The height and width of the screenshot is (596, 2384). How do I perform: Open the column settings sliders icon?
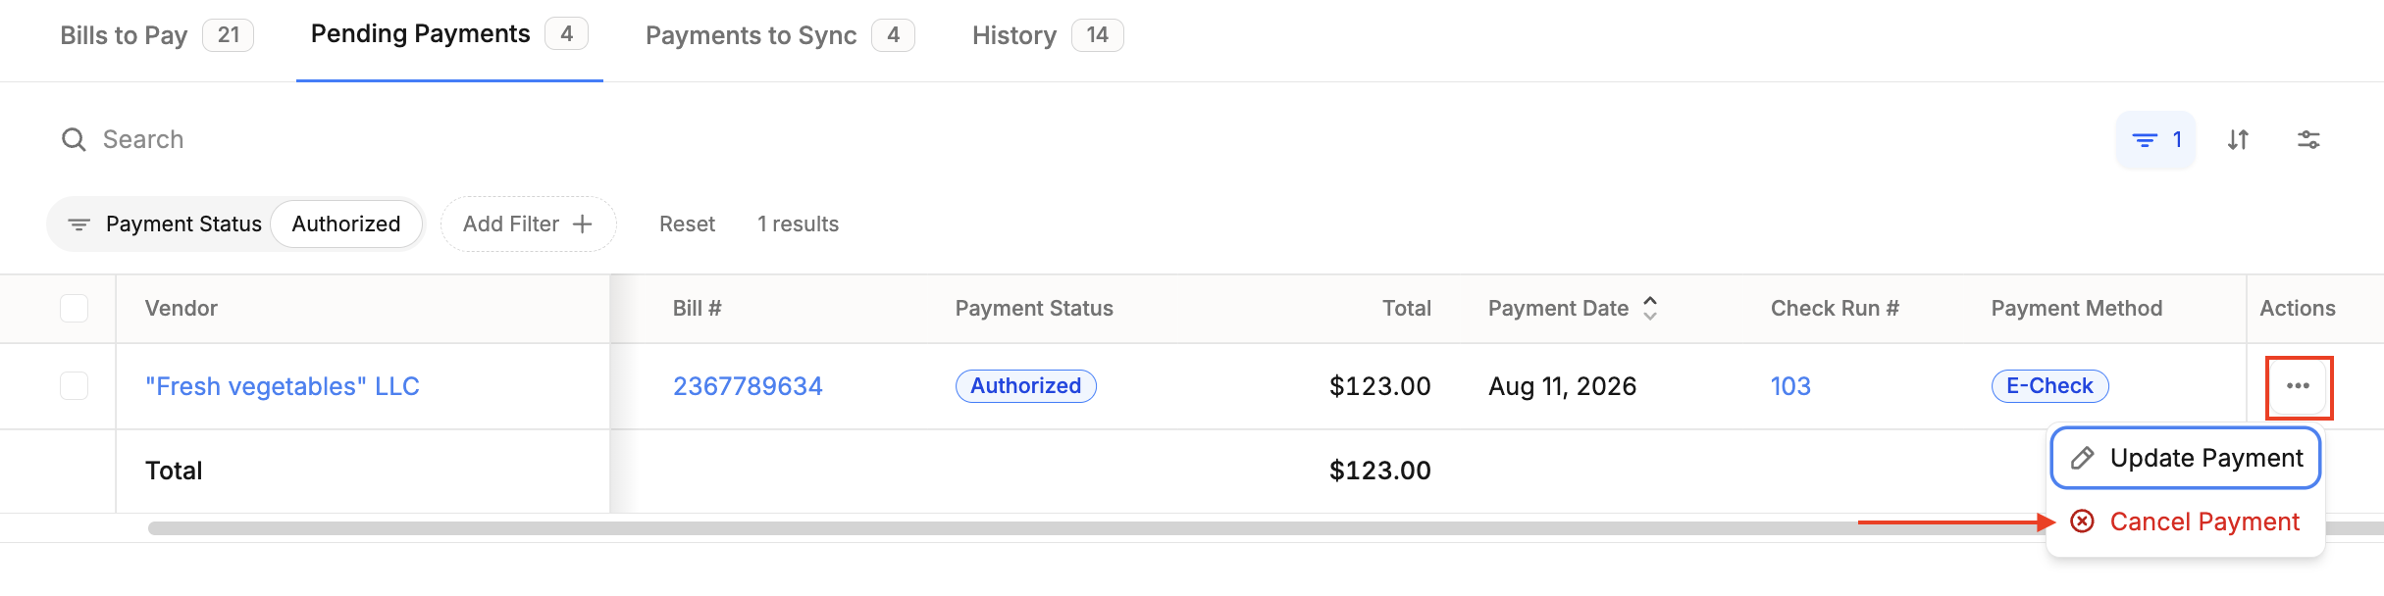click(x=2308, y=140)
